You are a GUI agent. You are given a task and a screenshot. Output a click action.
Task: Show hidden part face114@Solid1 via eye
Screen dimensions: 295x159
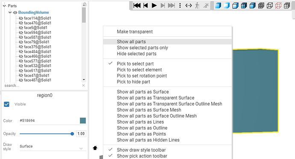[x=21, y=18]
